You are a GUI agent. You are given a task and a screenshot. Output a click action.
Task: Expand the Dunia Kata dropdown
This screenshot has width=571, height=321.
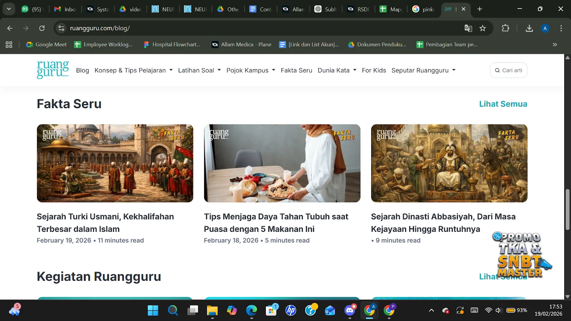click(x=337, y=70)
